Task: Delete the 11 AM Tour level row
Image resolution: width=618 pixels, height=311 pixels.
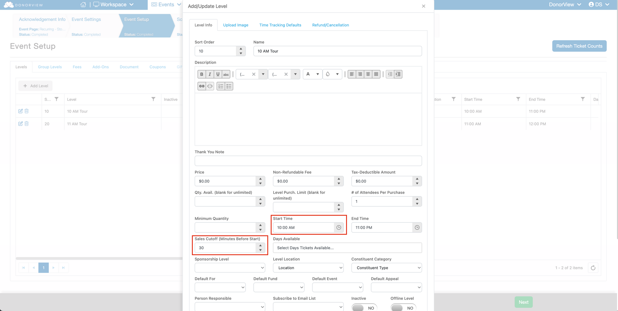Action: pyautogui.click(x=26, y=124)
